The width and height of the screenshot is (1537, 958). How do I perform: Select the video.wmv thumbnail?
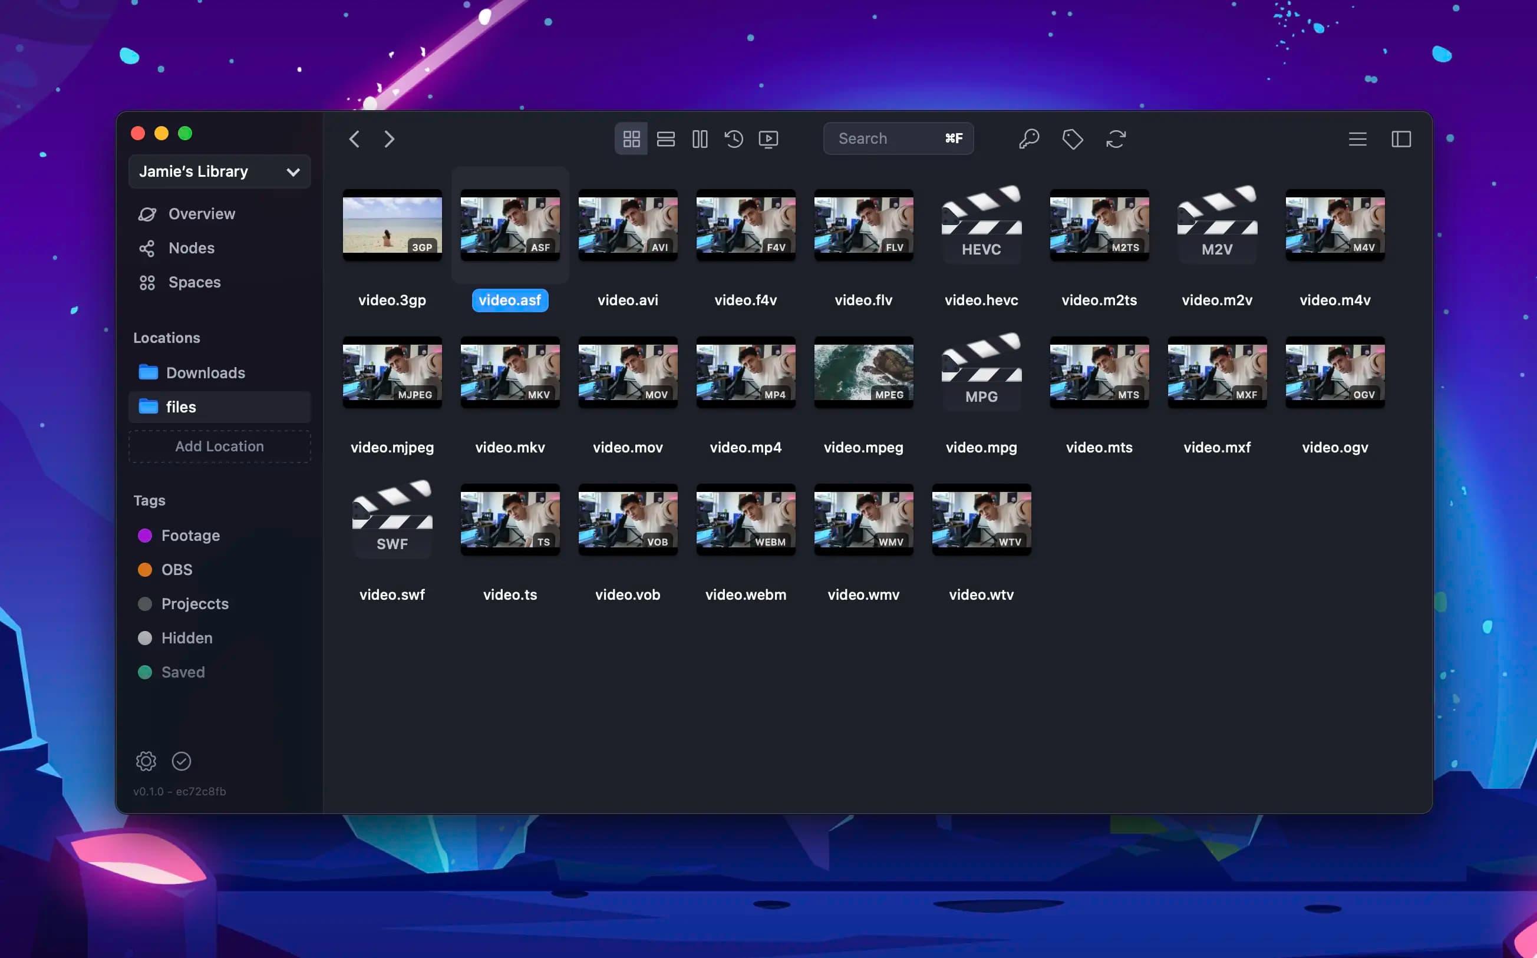pos(864,520)
